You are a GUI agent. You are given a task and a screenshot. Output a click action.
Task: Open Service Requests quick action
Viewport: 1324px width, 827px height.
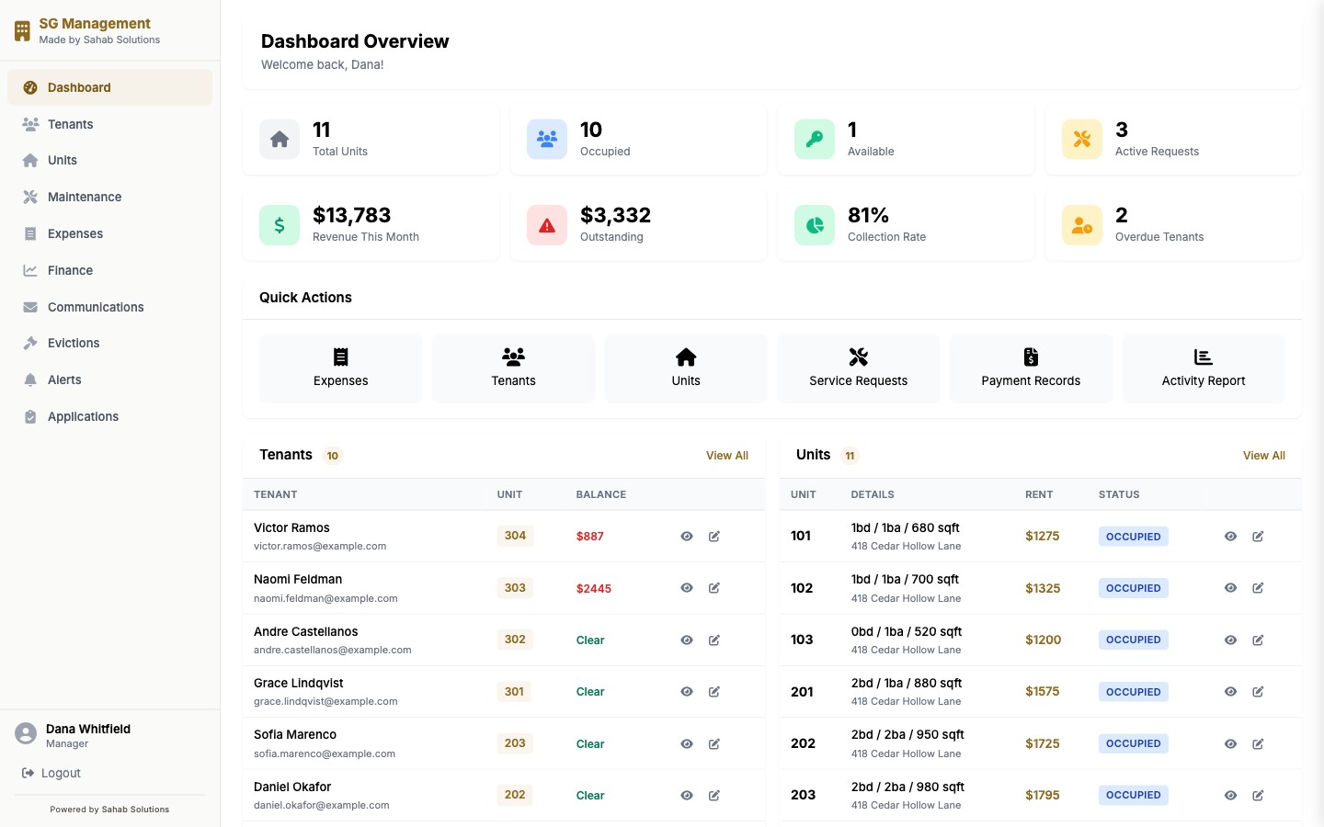tap(858, 368)
